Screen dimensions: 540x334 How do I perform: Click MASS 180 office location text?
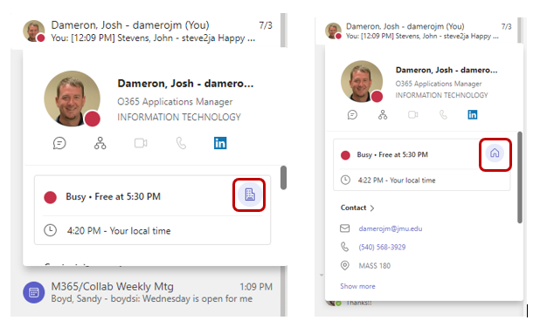coord(375,266)
